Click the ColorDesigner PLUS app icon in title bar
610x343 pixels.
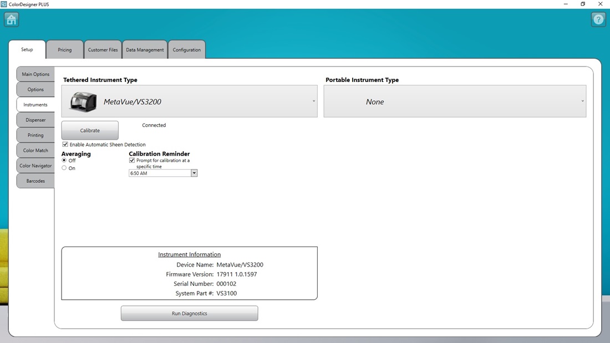(4, 4)
